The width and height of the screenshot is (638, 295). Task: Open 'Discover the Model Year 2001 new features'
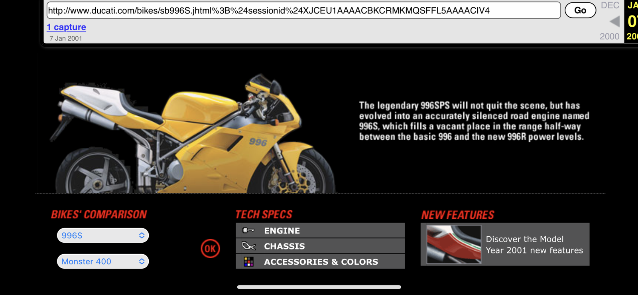click(534, 245)
